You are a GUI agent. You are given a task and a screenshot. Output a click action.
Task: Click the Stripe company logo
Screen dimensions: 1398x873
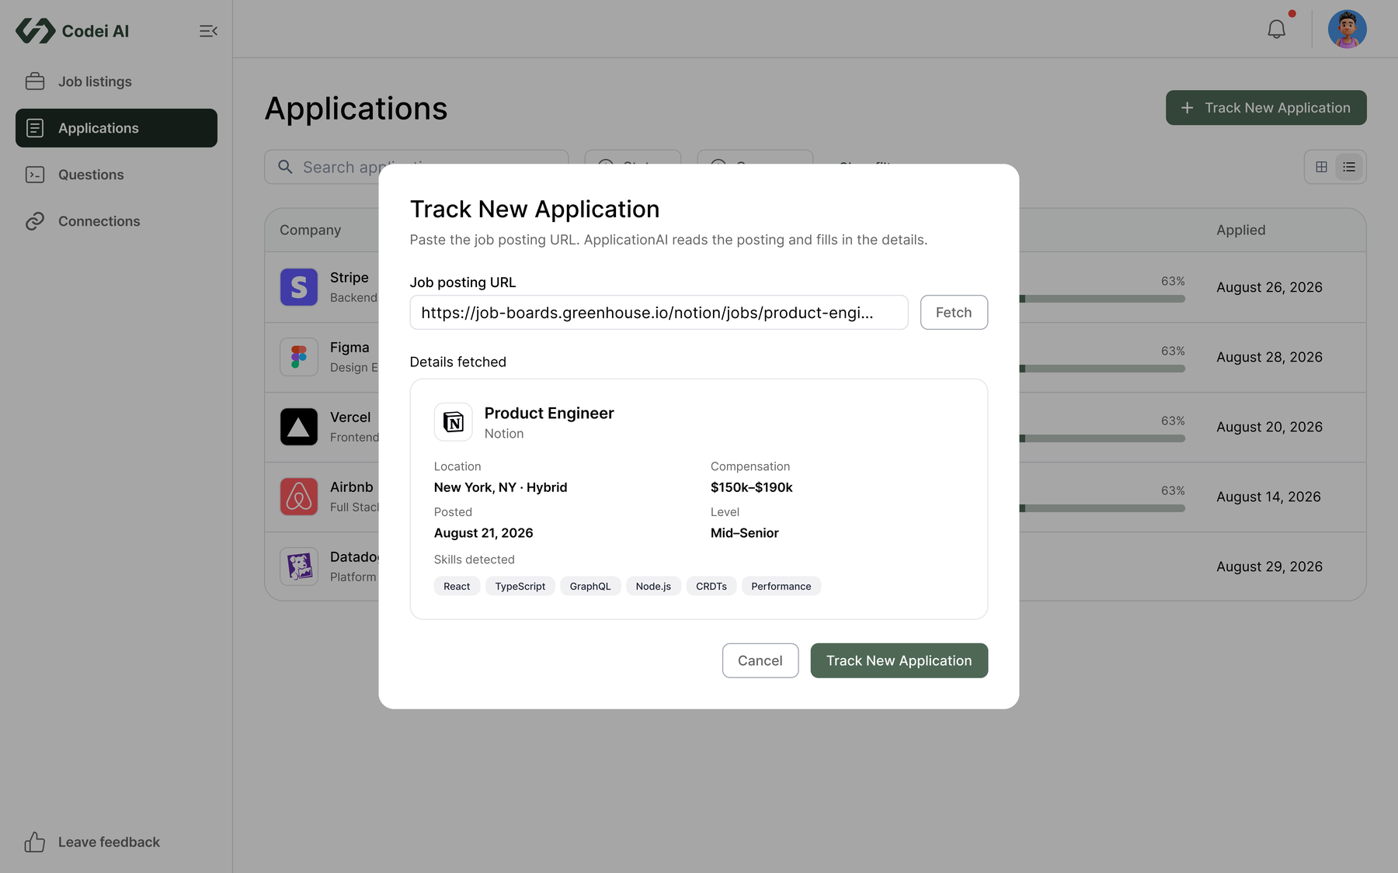(299, 287)
